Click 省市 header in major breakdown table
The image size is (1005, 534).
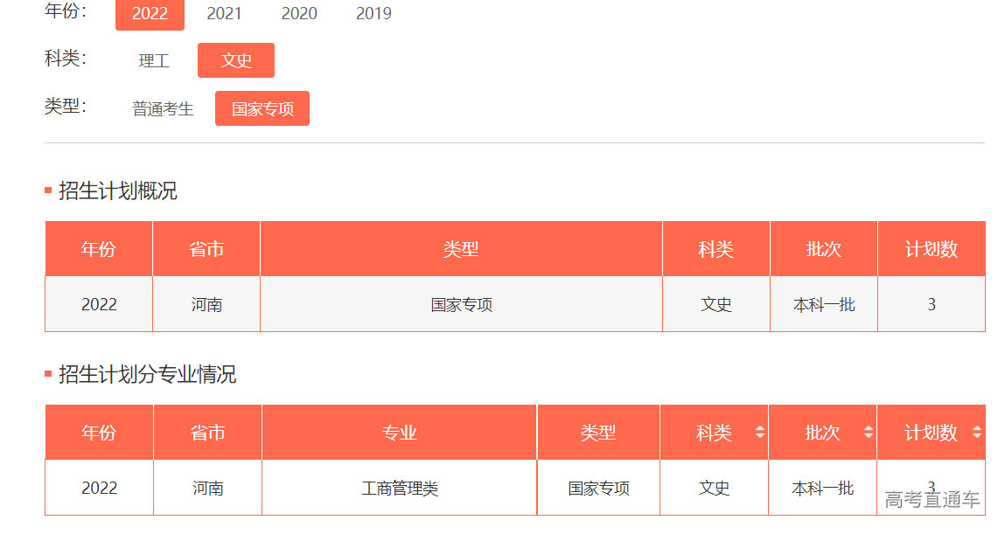coord(207,433)
